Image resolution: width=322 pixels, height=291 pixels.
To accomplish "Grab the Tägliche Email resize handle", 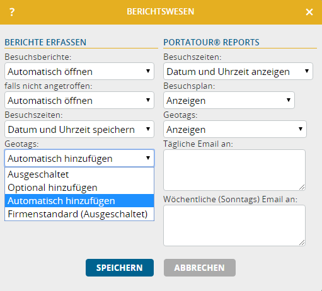I will (x=302, y=187).
